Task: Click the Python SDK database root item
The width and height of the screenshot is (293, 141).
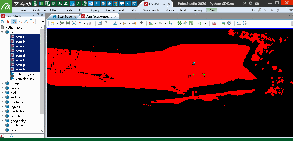Action: tap(14, 27)
